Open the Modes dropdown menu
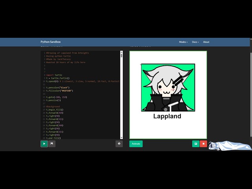Image resolution: width=252 pixels, height=189 pixels. coord(183,42)
